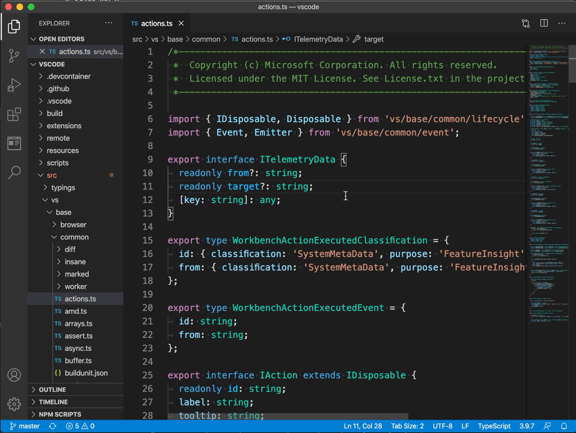Click the master branch status item
576x433 pixels.
point(25,426)
